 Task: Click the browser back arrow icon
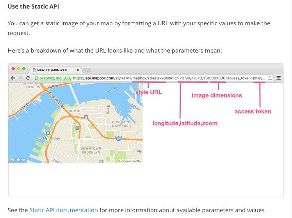pyautogui.click(x=13, y=78)
